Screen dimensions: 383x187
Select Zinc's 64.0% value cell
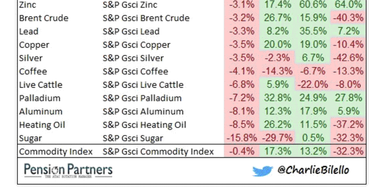(x=348, y=5)
